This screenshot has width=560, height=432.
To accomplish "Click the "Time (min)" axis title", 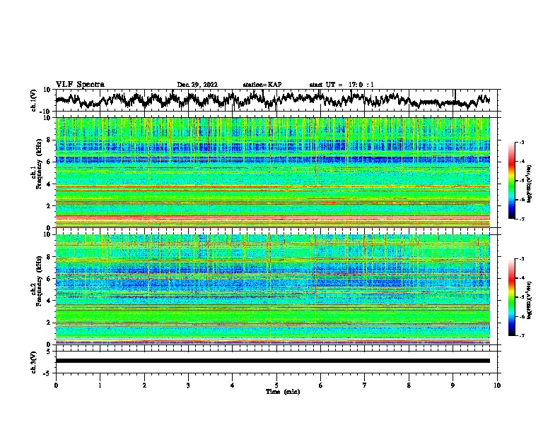I will [283, 392].
